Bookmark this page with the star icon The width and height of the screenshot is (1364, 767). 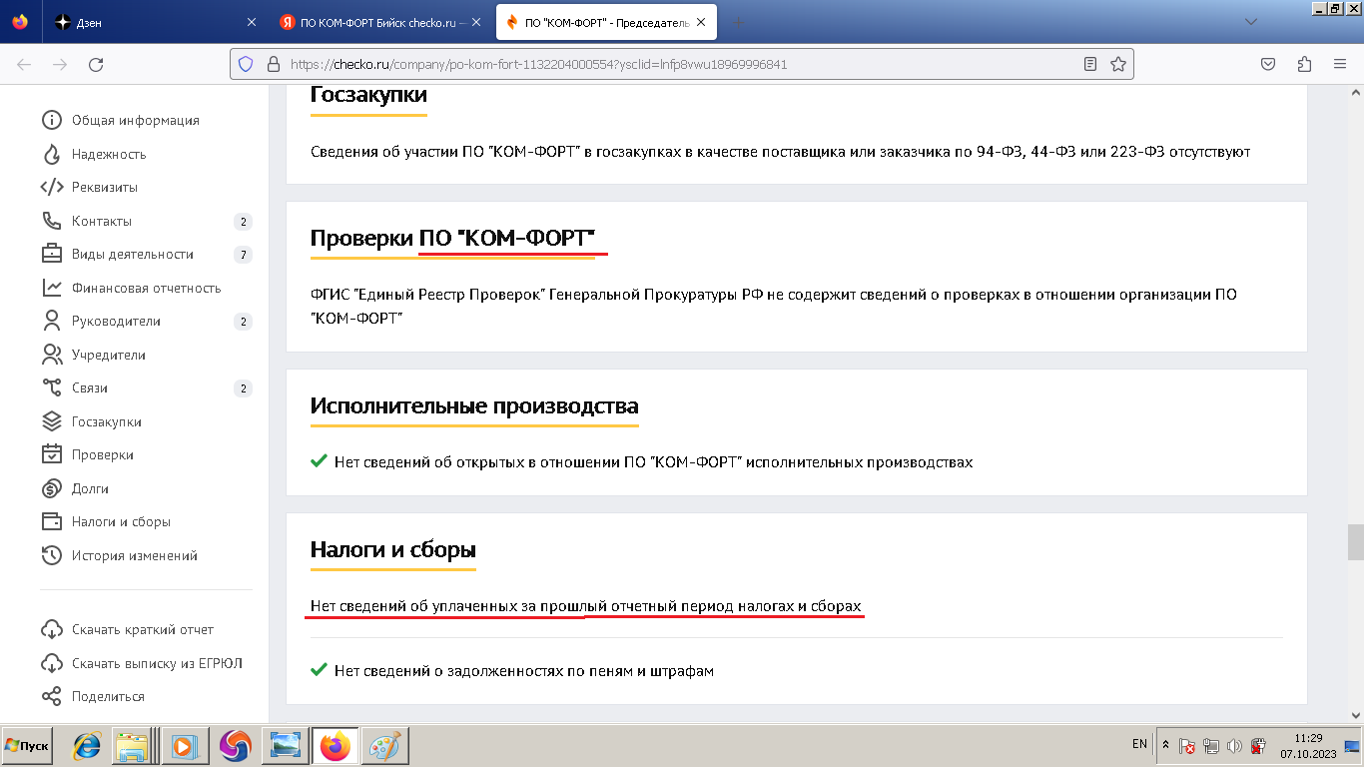1118,64
